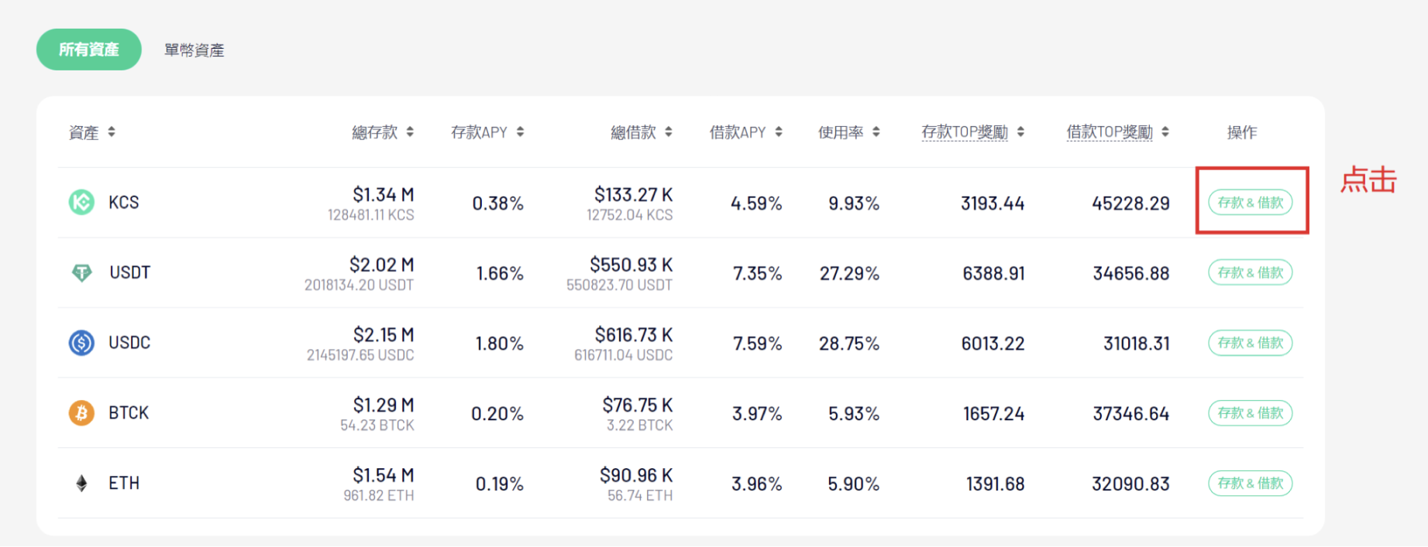Click USDT total borrow $550.93 K
This screenshot has height=547, width=1428.
coord(631,265)
